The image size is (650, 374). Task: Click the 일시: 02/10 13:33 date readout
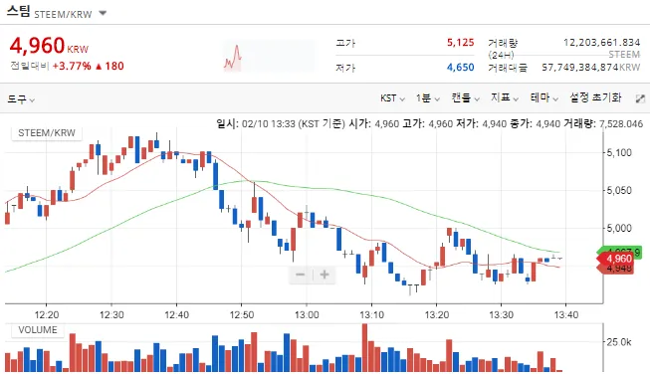pyautogui.click(x=281, y=123)
